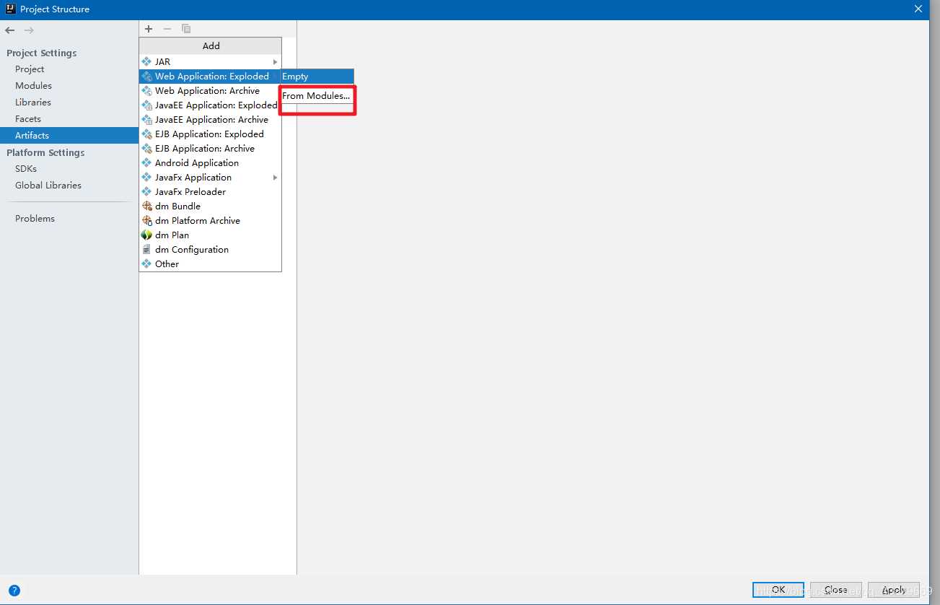Open the Help question mark icon
The image size is (940, 605).
(x=14, y=590)
